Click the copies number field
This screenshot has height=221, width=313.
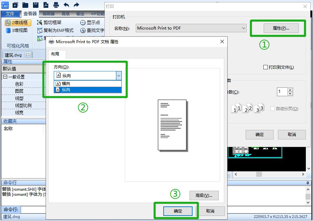point(282,92)
